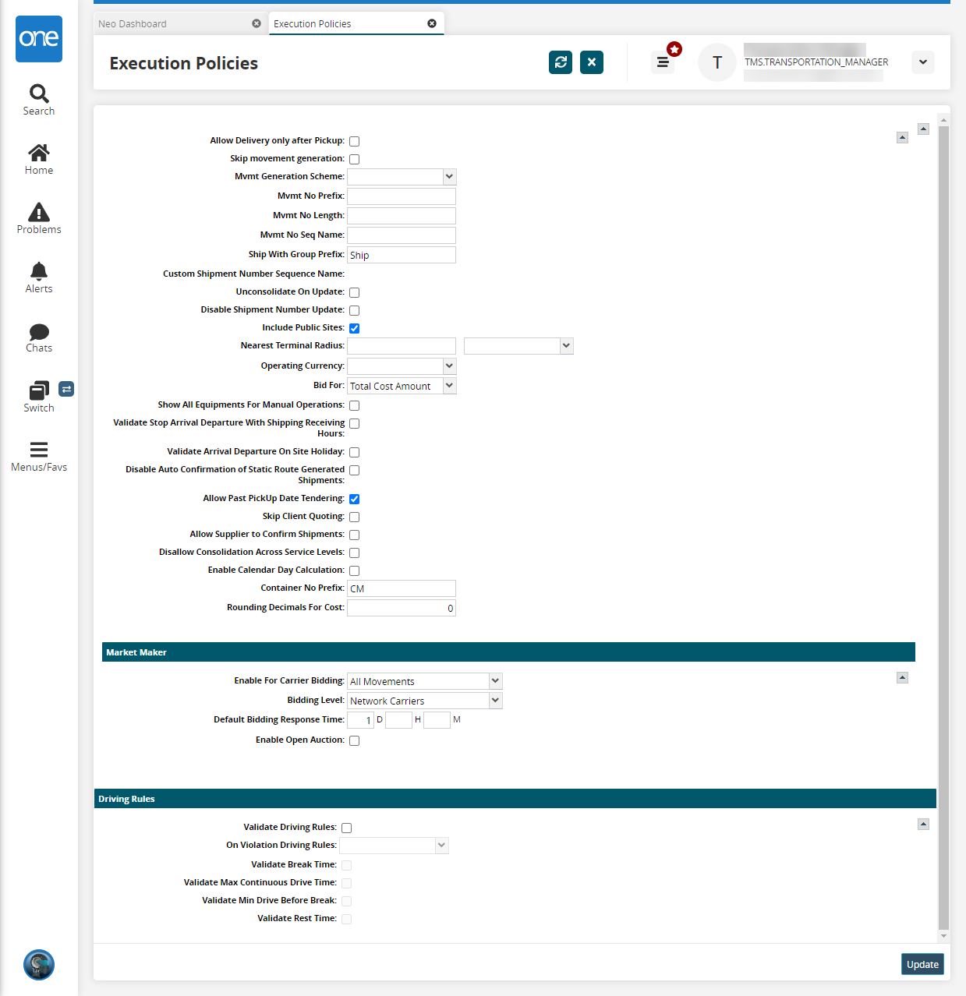Click the Switch windows icon
Viewport: 966px width, 996px height.
[39, 397]
